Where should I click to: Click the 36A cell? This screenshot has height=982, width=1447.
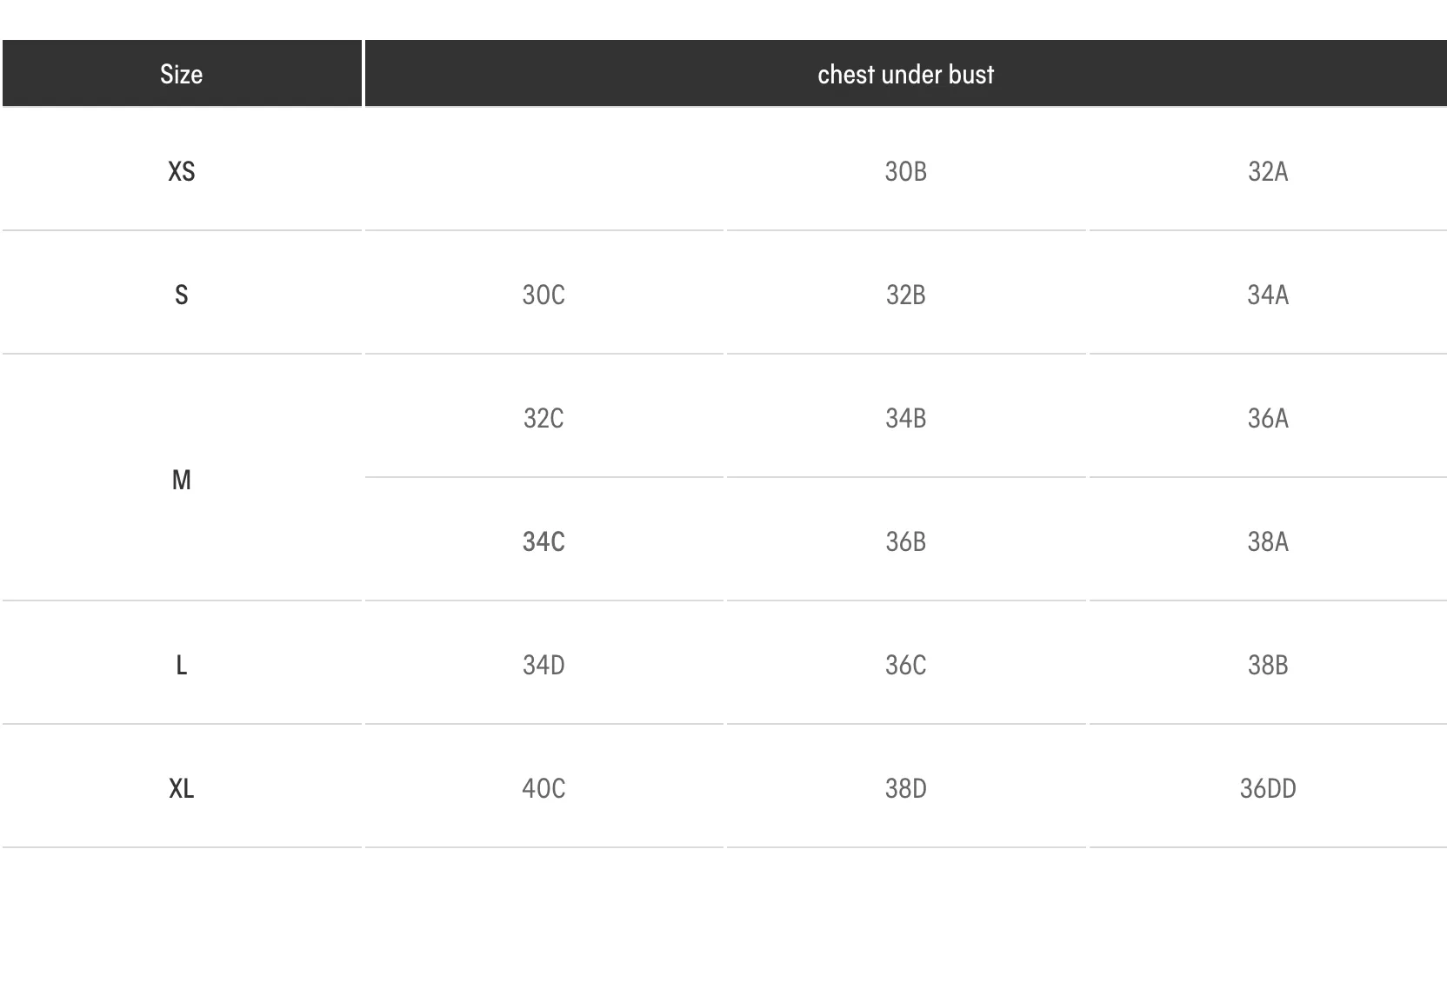tap(1268, 418)
